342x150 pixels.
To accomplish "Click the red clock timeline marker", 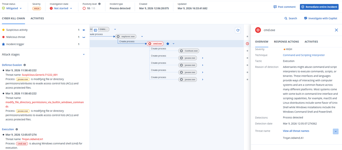I will [x=247, y=44].
